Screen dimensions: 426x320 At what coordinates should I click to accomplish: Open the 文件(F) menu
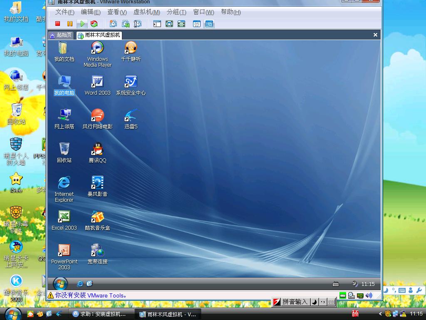[64, 12]
